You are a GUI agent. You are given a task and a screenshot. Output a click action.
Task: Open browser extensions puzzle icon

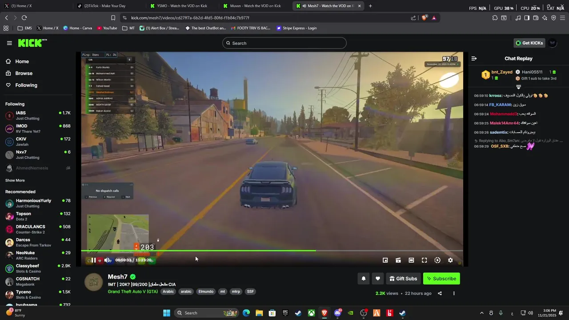[495, 18]
